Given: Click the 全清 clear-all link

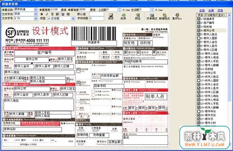Looking at the screenshot, I should [x=211, y=10].
